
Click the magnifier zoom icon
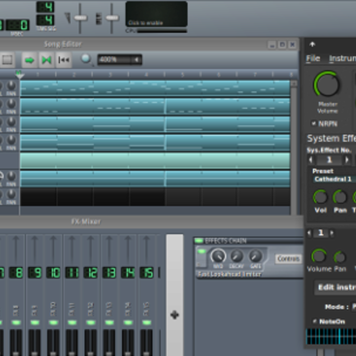coord(86,59)
